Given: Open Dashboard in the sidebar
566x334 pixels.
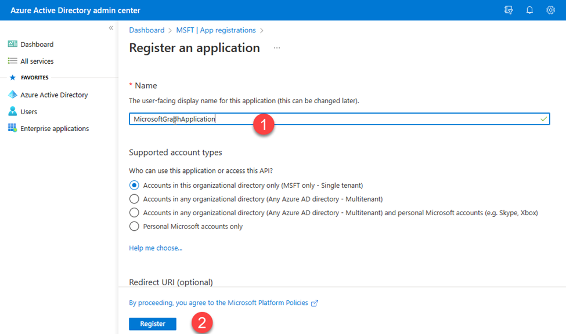Looking at the screenshot, I should pyautogui.click(x=37, y=45).
